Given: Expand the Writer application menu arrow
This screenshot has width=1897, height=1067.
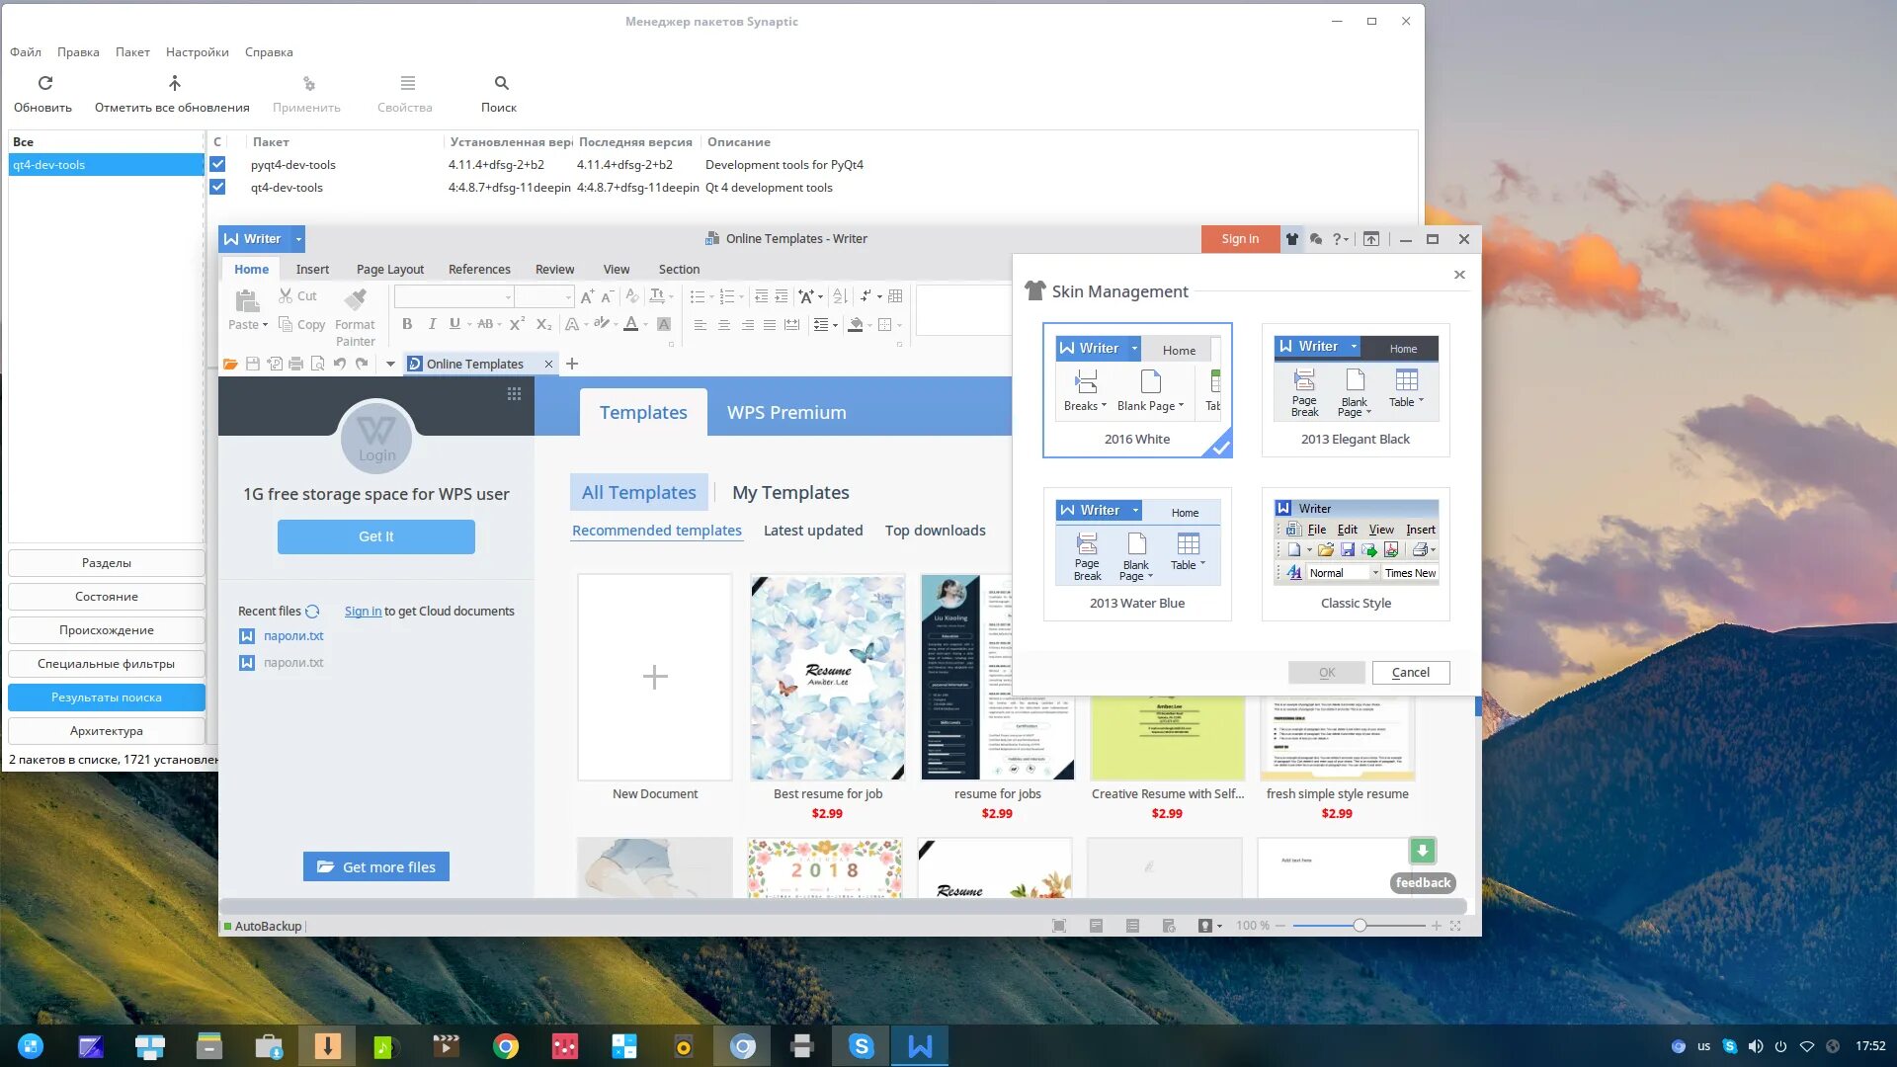Looking at the screenshot, I should pos(298,239).
